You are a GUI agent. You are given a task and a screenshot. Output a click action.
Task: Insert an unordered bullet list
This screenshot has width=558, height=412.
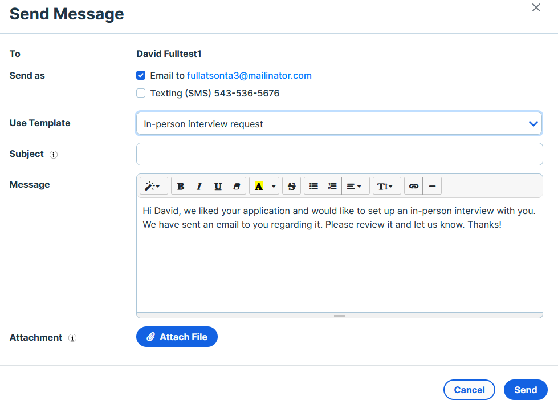(313, 186)
